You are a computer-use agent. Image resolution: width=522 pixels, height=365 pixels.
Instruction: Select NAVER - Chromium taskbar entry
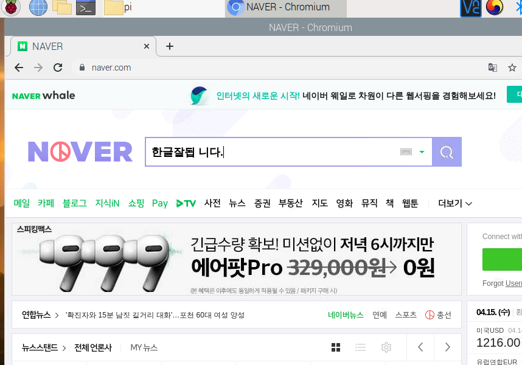pos(287,7)
